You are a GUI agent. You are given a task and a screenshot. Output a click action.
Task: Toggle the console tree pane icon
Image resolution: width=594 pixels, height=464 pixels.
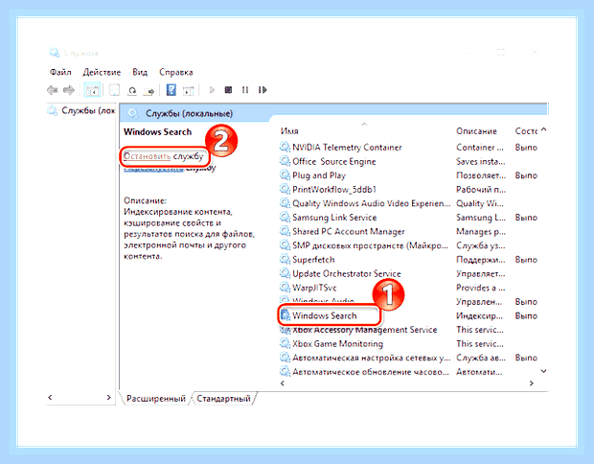(92, 90)
